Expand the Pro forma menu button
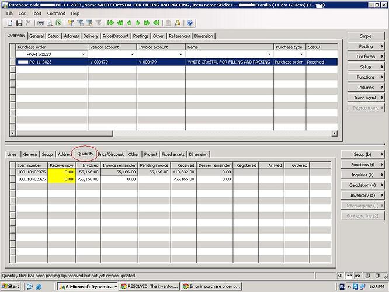389x292 pixels. tap(366, 57)
